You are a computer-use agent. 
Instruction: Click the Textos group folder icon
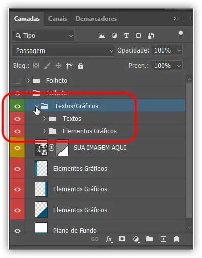53,119
